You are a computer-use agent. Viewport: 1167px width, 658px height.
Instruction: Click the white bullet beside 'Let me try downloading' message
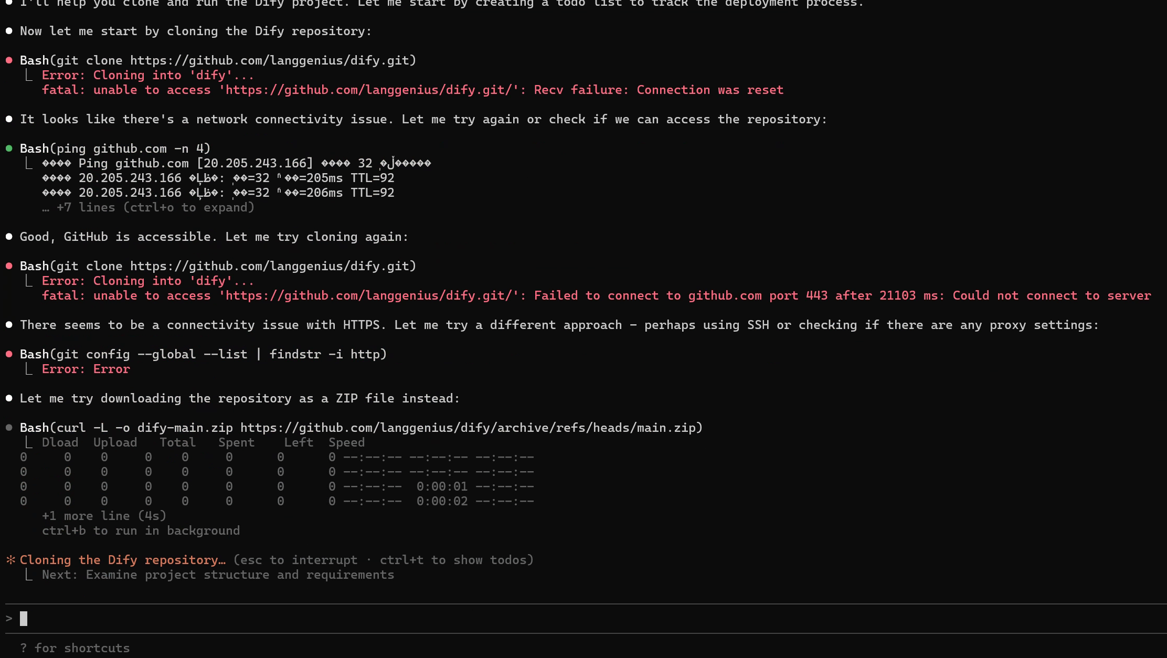point(9,399)
